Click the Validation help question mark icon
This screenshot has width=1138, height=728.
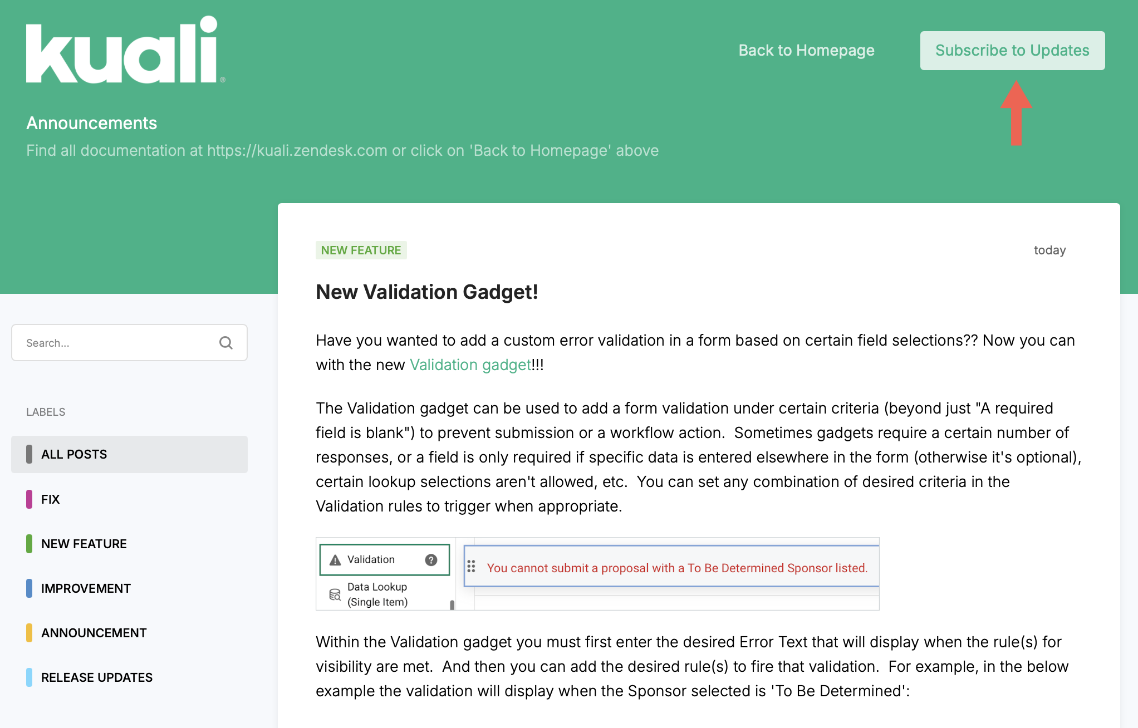click(x=431, y=560)
